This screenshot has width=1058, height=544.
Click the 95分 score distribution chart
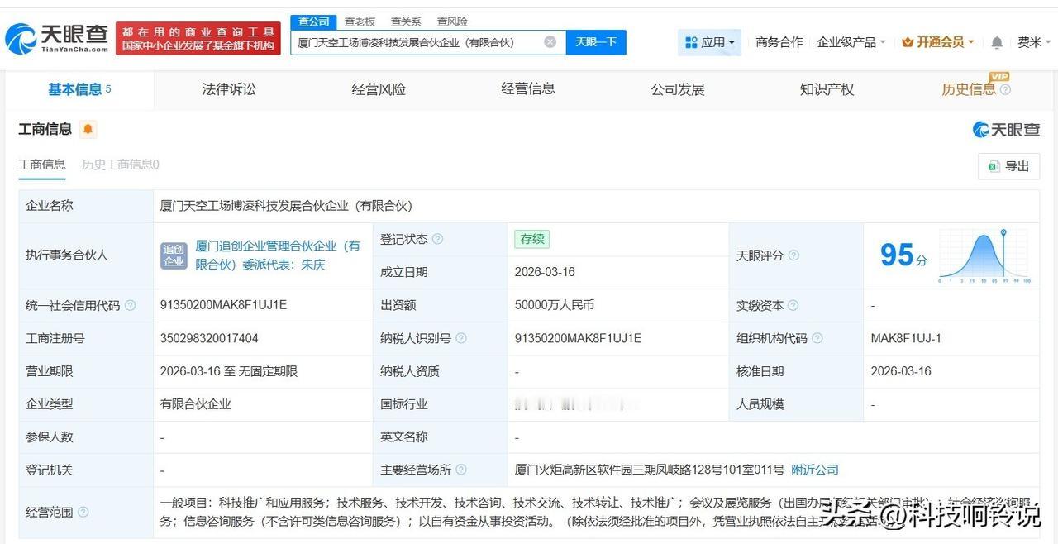pyautogui.click(x=983, y=256)
